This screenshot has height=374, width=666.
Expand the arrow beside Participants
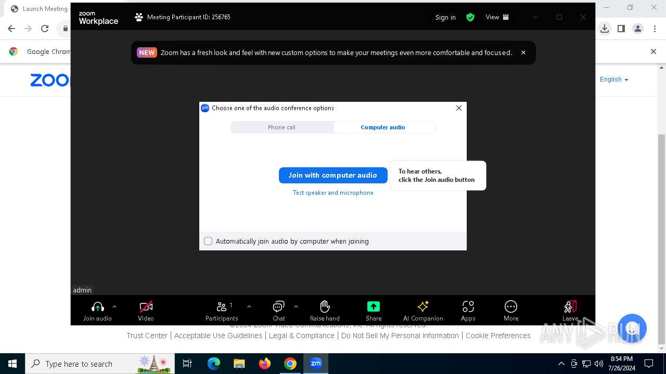point(249,306)
